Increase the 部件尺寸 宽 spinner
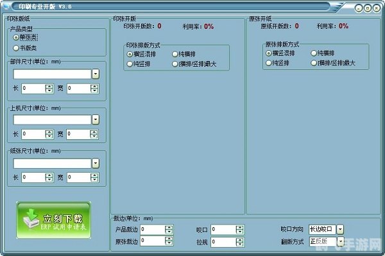 [94, 87]
